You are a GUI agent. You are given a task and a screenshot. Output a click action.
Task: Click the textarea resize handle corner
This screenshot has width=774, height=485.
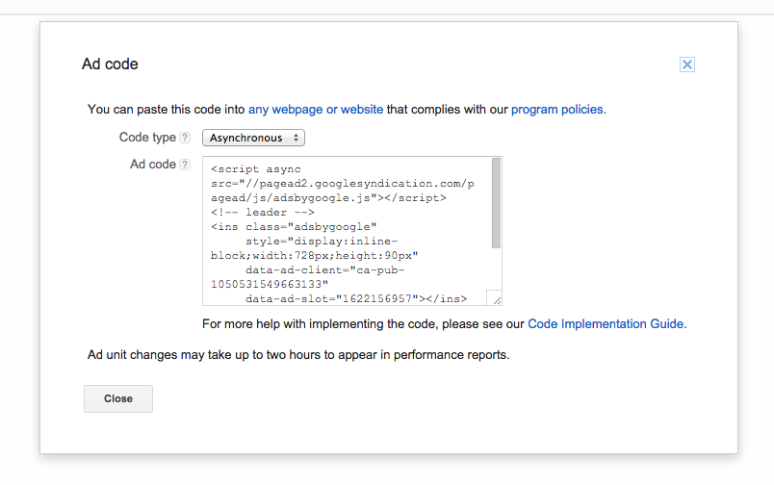pos(496,299)
